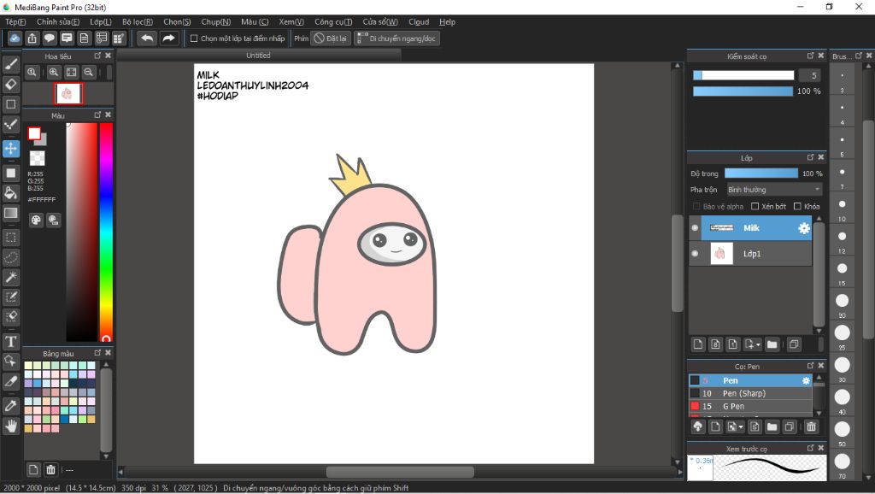Screen dimensions: 875x494
Task: Toggle the 'Xén bớt' clipping checkbox
Action: 755,206
